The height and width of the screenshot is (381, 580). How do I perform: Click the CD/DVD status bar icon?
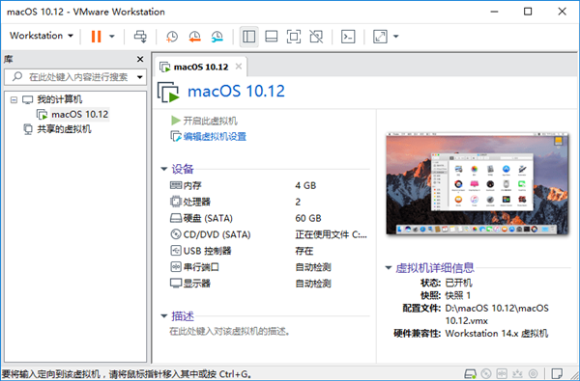pyautogui.click(x=486, y=373)
